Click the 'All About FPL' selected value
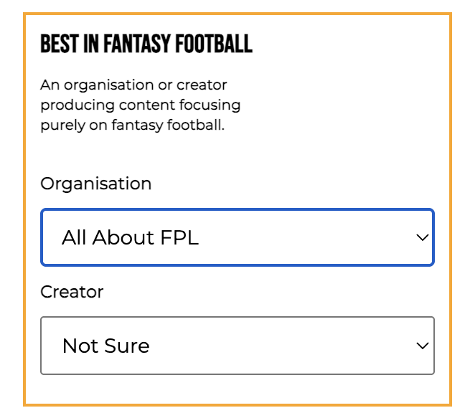This screenshot has width=465, height=413. click(130, 238)
